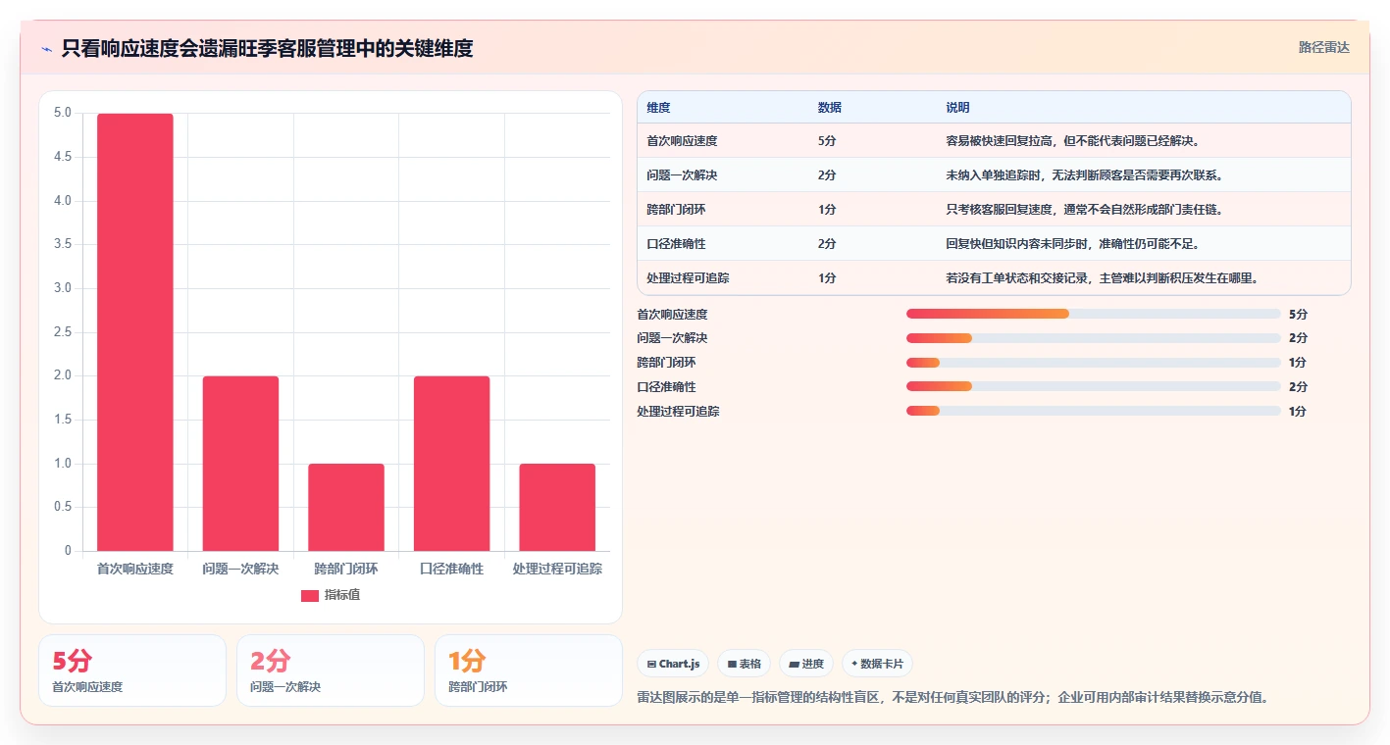This screenshot has width=1390, height=745.
Task: Click the 2.5 y-axis label
Action: tap(62, 332)
